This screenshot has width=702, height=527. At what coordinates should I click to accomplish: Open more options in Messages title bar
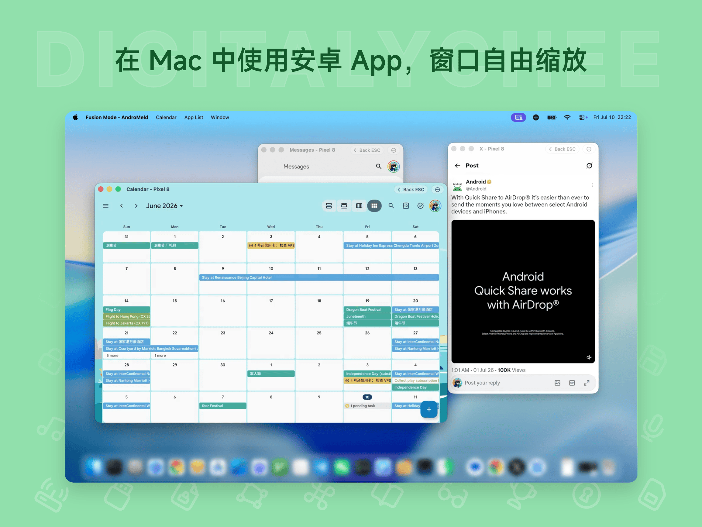(394, 150)
